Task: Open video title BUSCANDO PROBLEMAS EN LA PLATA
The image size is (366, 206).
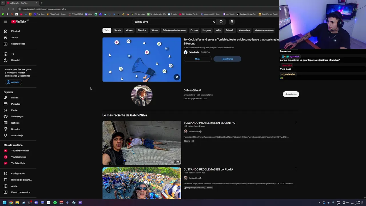Action: tap(208, 169)
